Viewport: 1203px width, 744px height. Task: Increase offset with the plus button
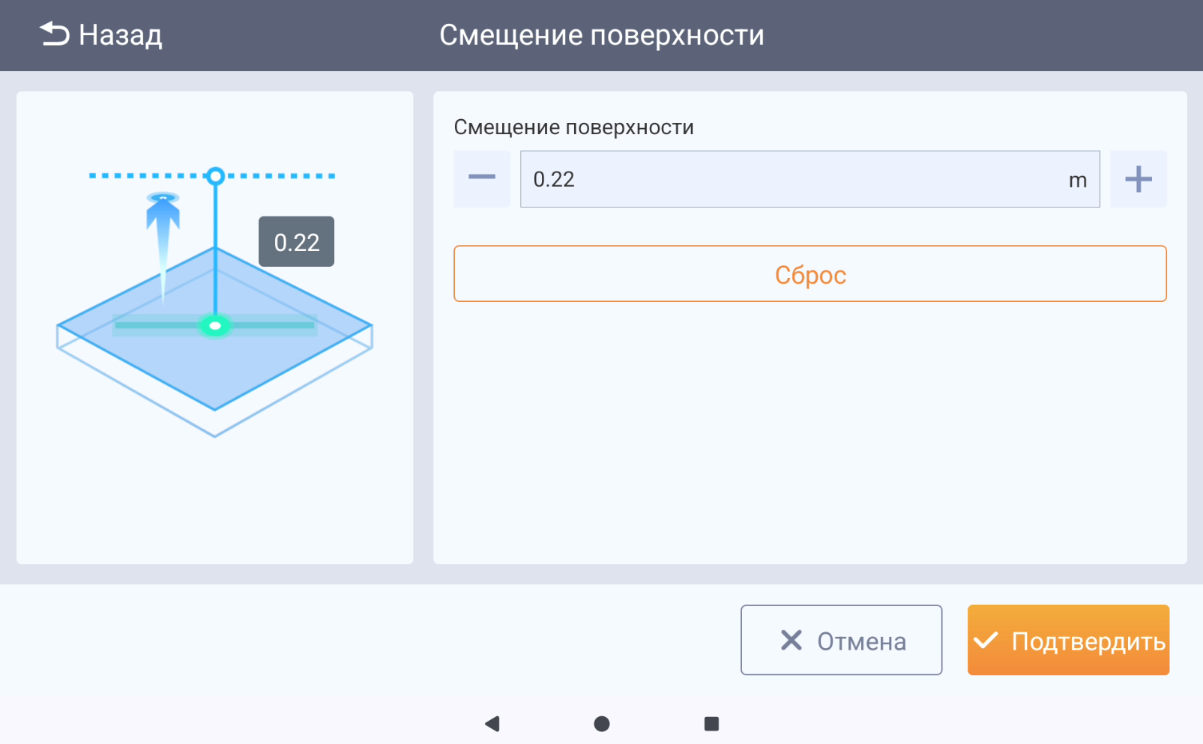pyautogui.click(x=1138, y=179)
